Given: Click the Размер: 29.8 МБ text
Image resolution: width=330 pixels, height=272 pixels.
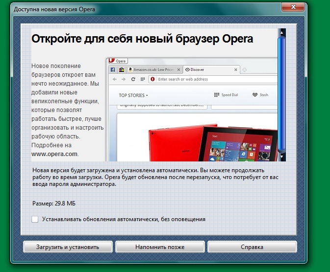Looking at the screenshot, I should [54, 204].
